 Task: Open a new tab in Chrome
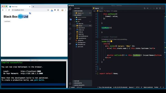click(x=33, y=7)
